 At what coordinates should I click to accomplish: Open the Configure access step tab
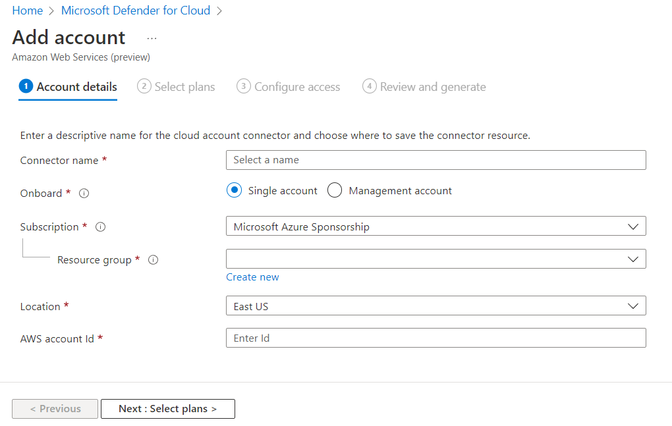click(289, 87)
